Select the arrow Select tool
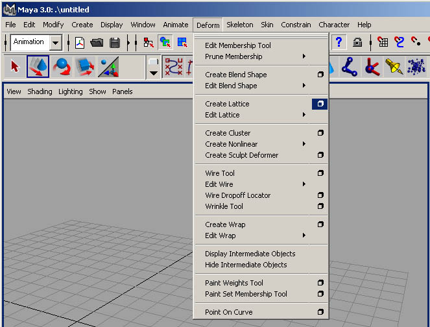Screen dimensions: 430x327 coord(15,66)
